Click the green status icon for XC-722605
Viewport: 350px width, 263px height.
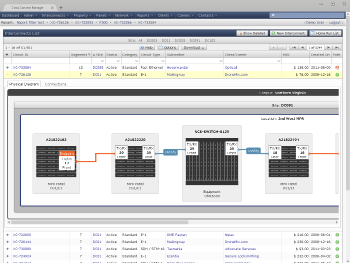pos(337,234)
